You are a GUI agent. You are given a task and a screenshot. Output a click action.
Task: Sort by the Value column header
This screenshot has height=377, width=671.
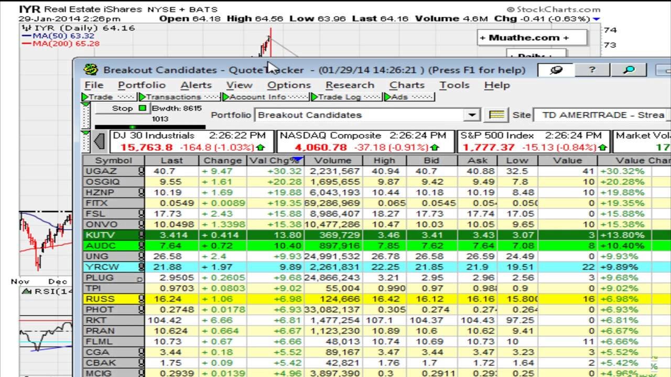(x=567, y=160)
